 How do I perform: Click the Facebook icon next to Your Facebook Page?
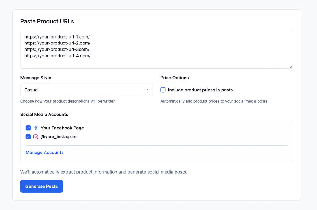36,128
